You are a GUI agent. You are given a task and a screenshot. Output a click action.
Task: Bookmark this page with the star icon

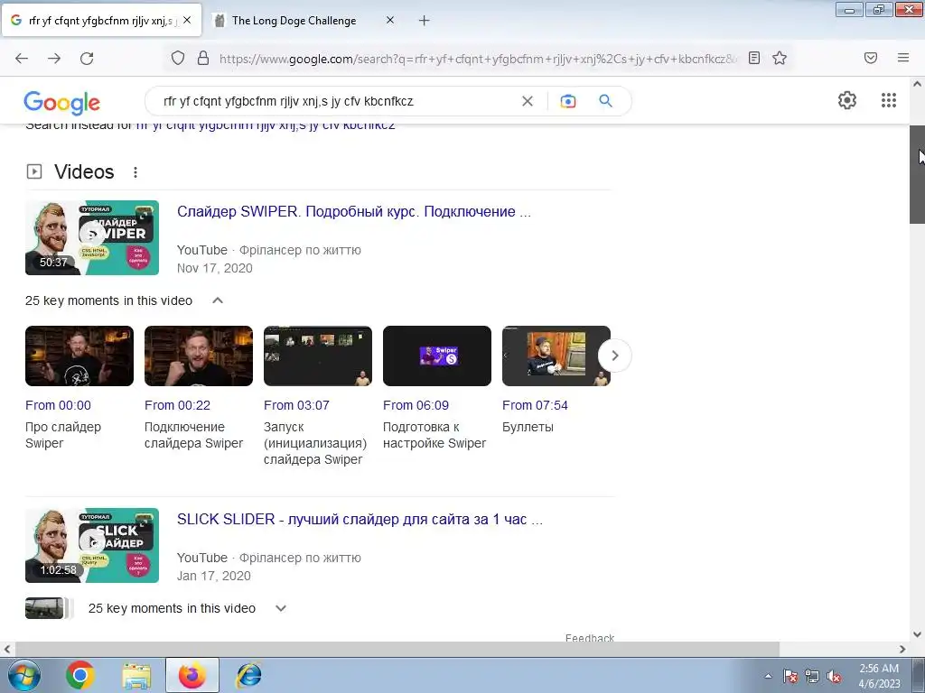780,58
